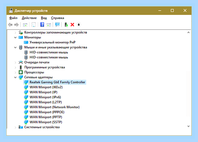
Task: Click the red X Uninstall device icon
Action: pyautogui.click(x=72, y=25)
